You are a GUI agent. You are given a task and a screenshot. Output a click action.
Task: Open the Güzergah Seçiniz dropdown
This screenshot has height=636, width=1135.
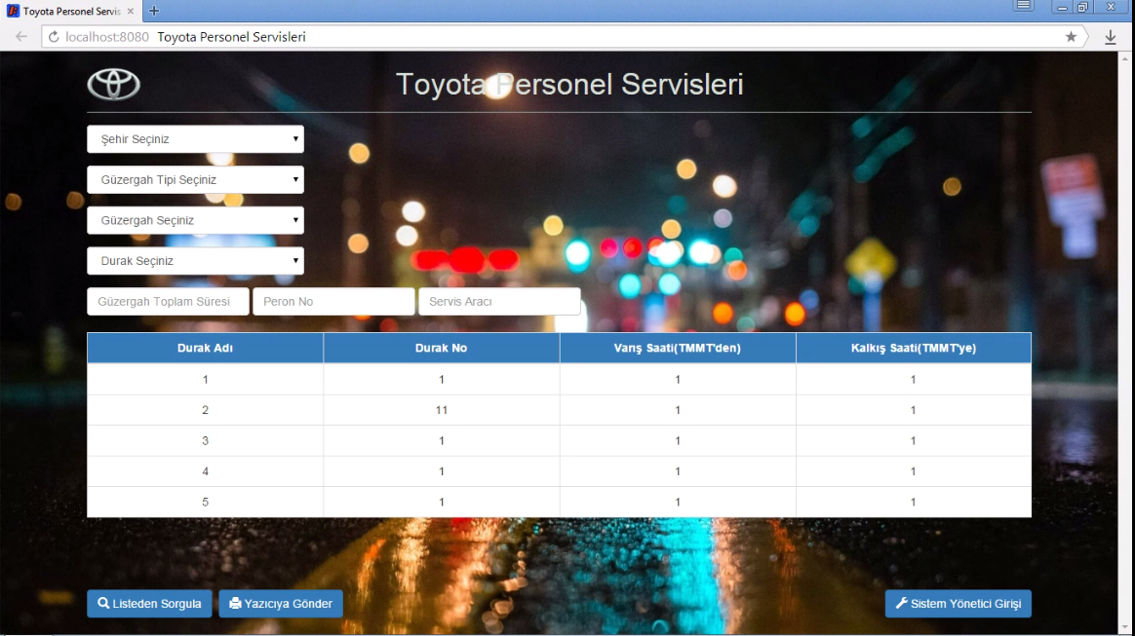coord(195,220)
